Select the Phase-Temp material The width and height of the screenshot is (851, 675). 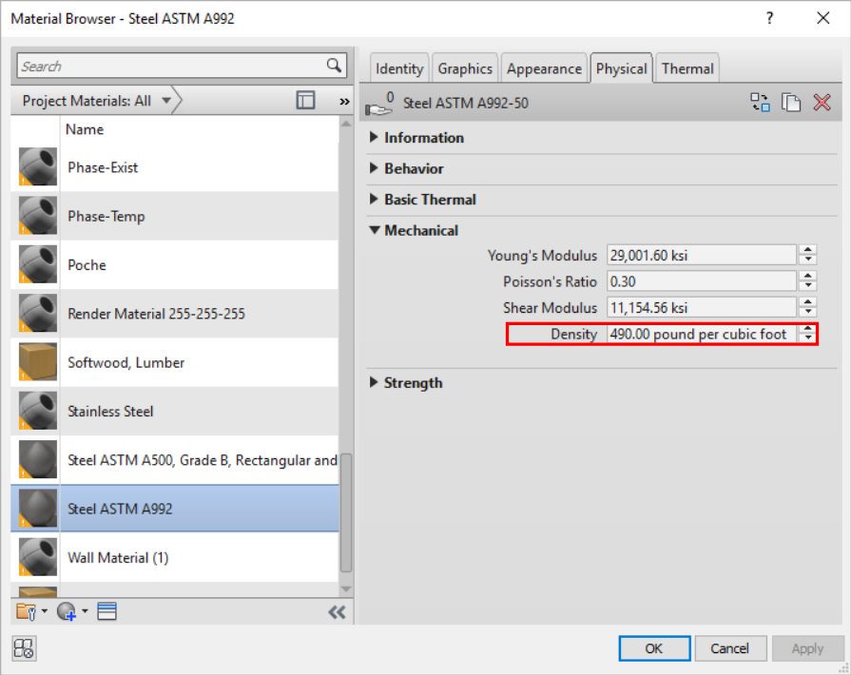coord(174,216)
